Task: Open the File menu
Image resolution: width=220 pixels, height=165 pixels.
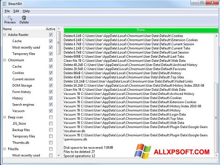Action: [7, 11]
